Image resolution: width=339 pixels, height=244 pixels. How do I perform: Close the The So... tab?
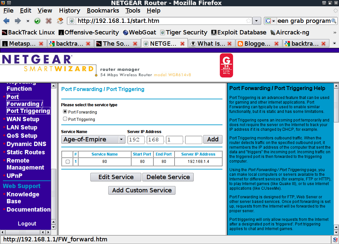pyautogui.click(x=135, y=44)
